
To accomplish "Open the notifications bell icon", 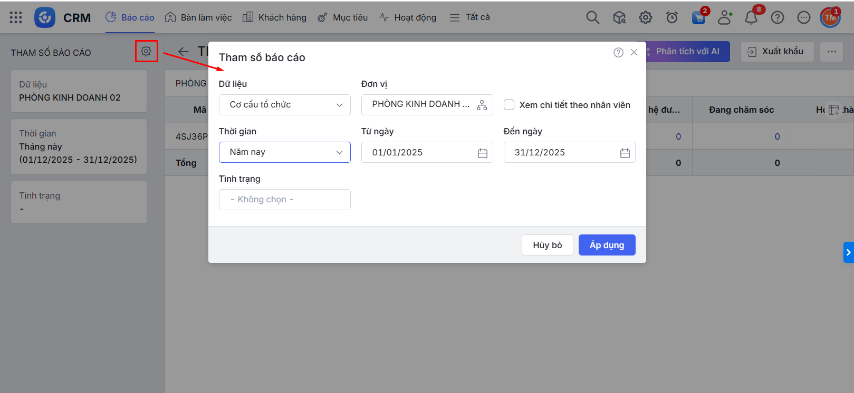I will pos(751,18).
